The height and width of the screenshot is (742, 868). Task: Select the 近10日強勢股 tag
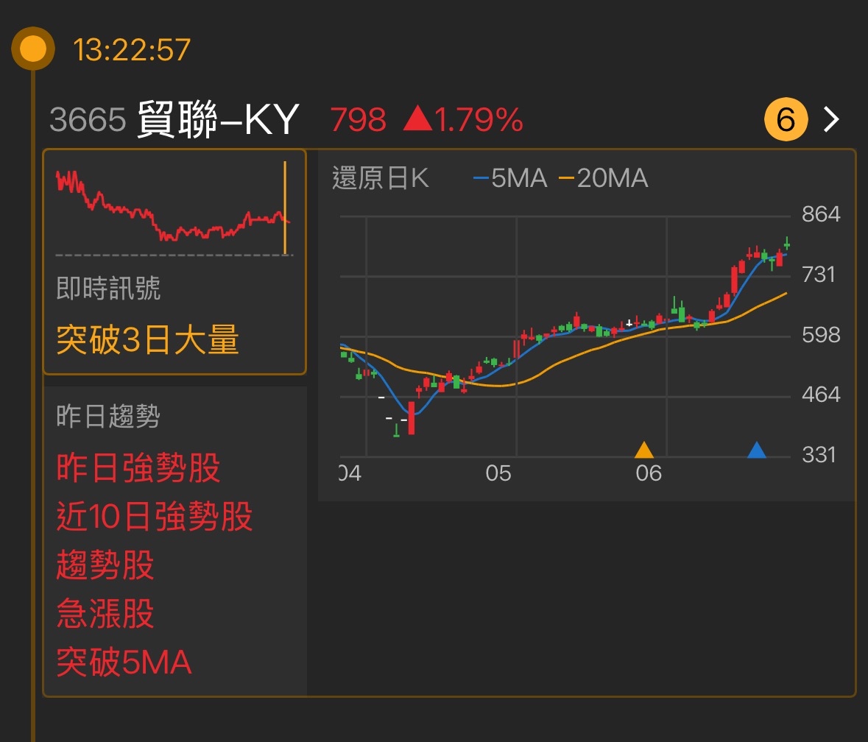click(155, 516)
